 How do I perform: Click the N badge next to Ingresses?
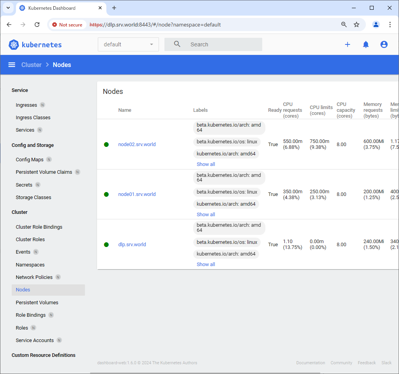pyautogui.click(x=42, y=105)
